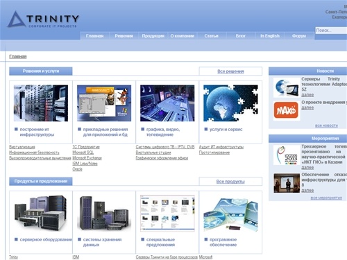Open the Статьи menu tab
This screenshot has height=260, width=347.
pyautogui.click(x=211, y=36)
